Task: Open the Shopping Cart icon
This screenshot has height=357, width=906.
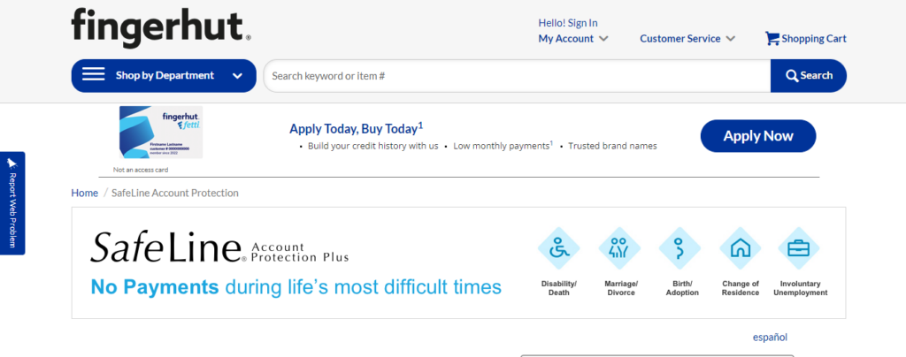Action: [772, 39]
